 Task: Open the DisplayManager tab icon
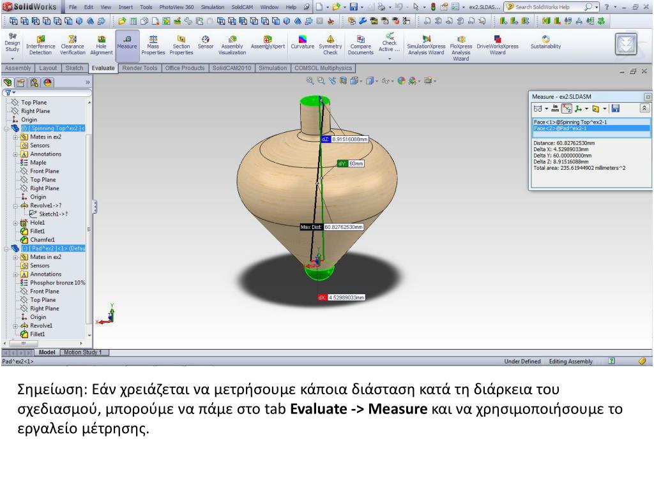coord(47,82)
